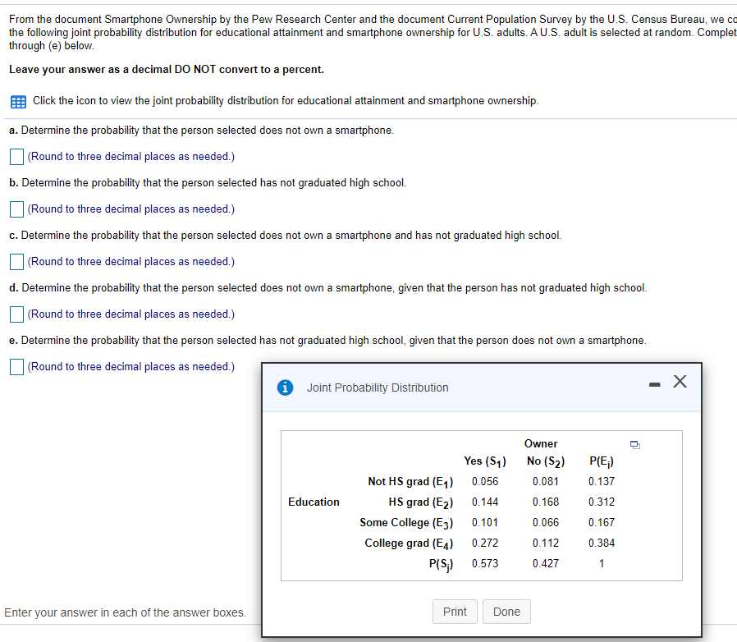Minimize the Joint Probability Distribution dialog
This screenshot has height=642, width=737.
click(x=654, y=385)
